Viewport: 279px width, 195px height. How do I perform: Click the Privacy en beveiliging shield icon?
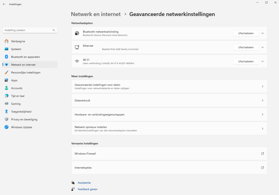[x=6, y=119]
